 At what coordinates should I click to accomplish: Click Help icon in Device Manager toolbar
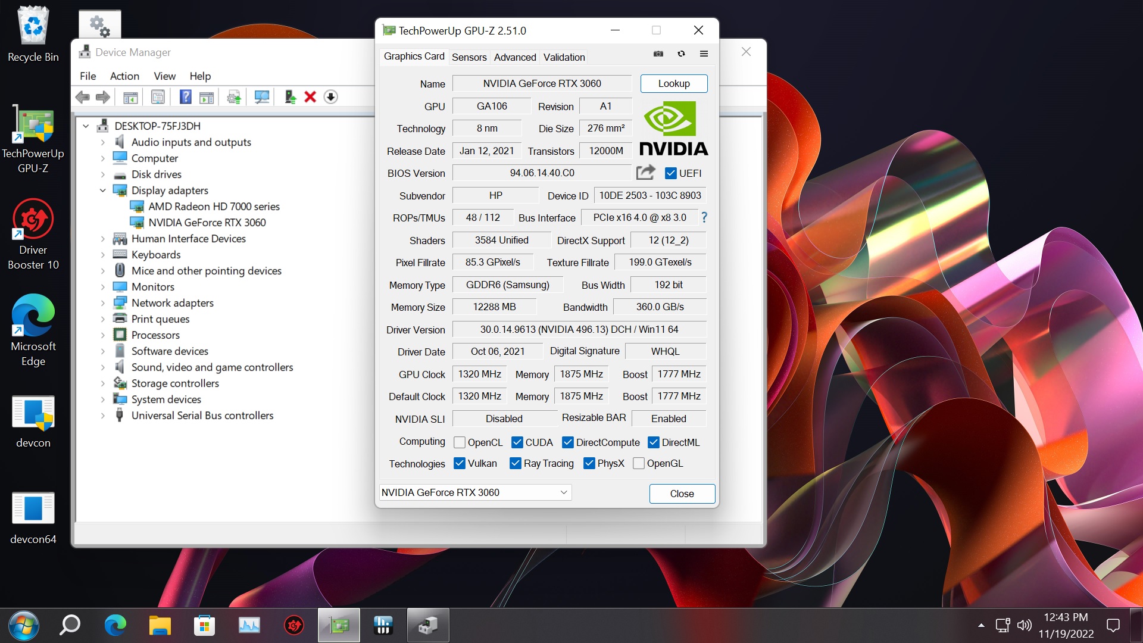(x=186, y=97)
